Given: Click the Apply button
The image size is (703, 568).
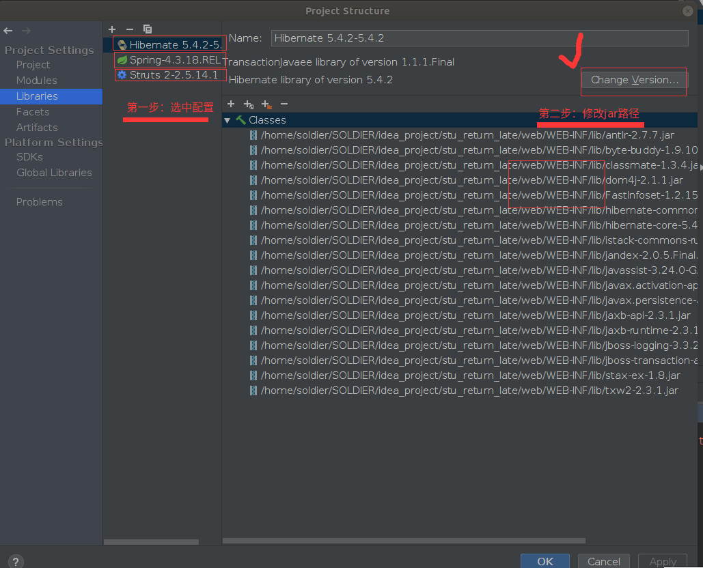Looking at the screenshot, I should click(x=663, y=561).
